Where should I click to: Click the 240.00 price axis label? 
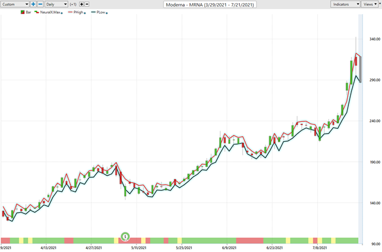[375, 121]
